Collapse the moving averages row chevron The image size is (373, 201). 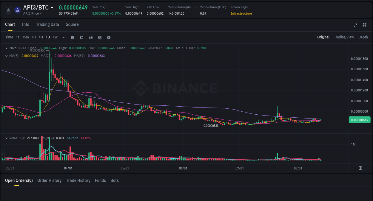click(x=7, y=55)
